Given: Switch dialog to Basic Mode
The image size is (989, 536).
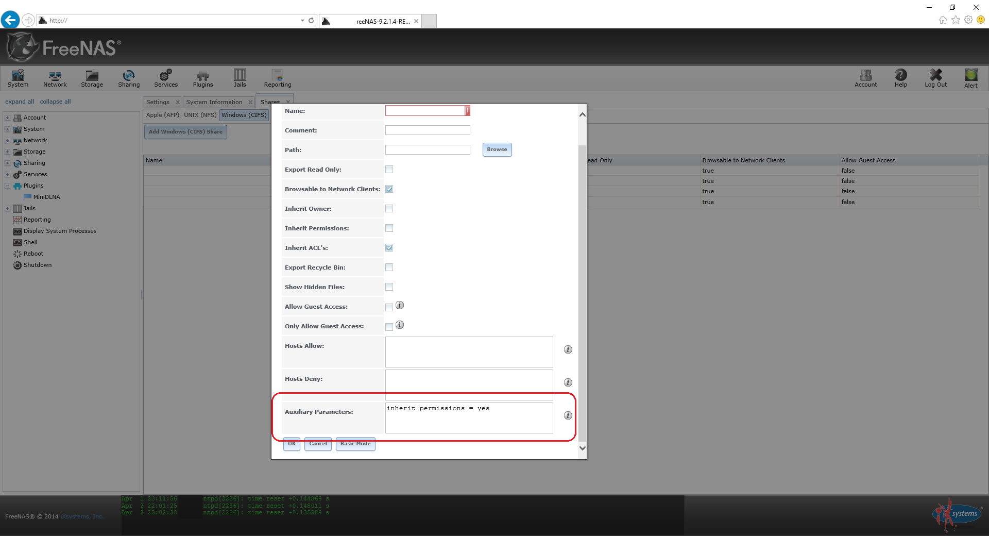Looking at the screenshot, I should (355, 444).
